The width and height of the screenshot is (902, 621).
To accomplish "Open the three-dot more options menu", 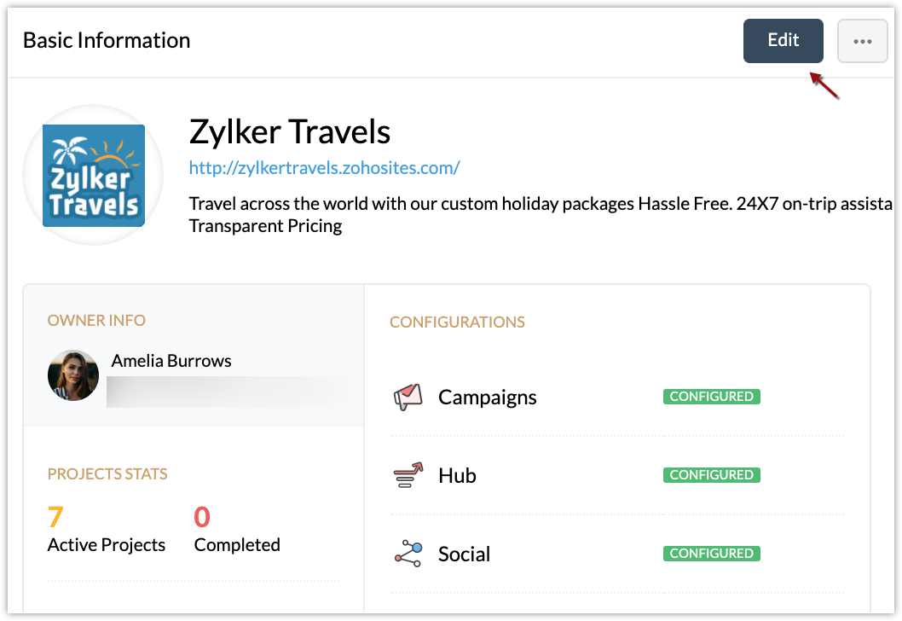I will 862,41.
